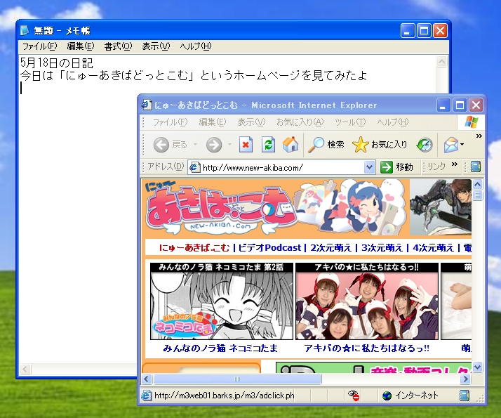Viewport: 501px width, 418px height.
Task: Open ファイル(F) menu in Notepad
Action: [x=39, y=46]
